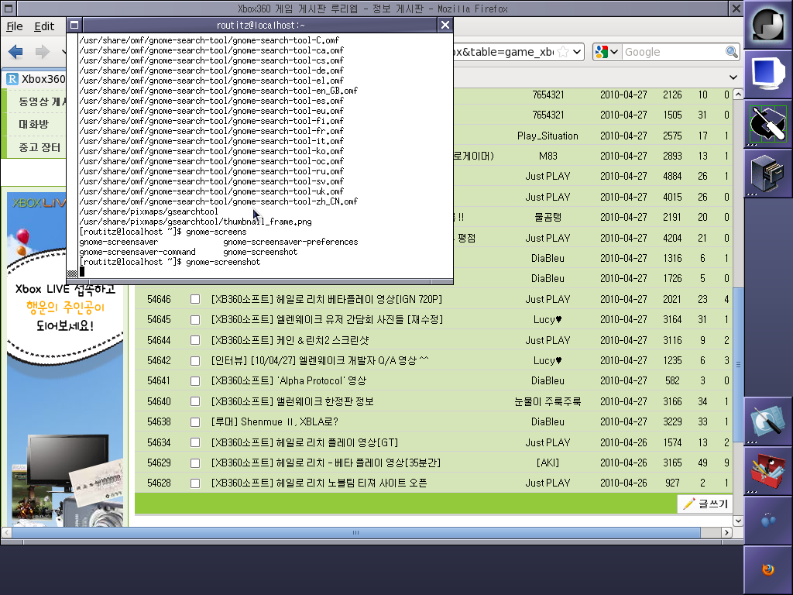Image resolution: width=793 pixels, height=595 pixels.
Task: Open post 헤일로 리치 플레이 영상[GT]
Action: [x=304, y=442]
